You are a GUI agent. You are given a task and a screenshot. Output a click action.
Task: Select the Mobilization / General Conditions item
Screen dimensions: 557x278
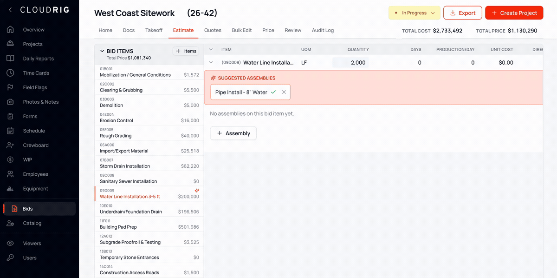(x=149, y=72)
